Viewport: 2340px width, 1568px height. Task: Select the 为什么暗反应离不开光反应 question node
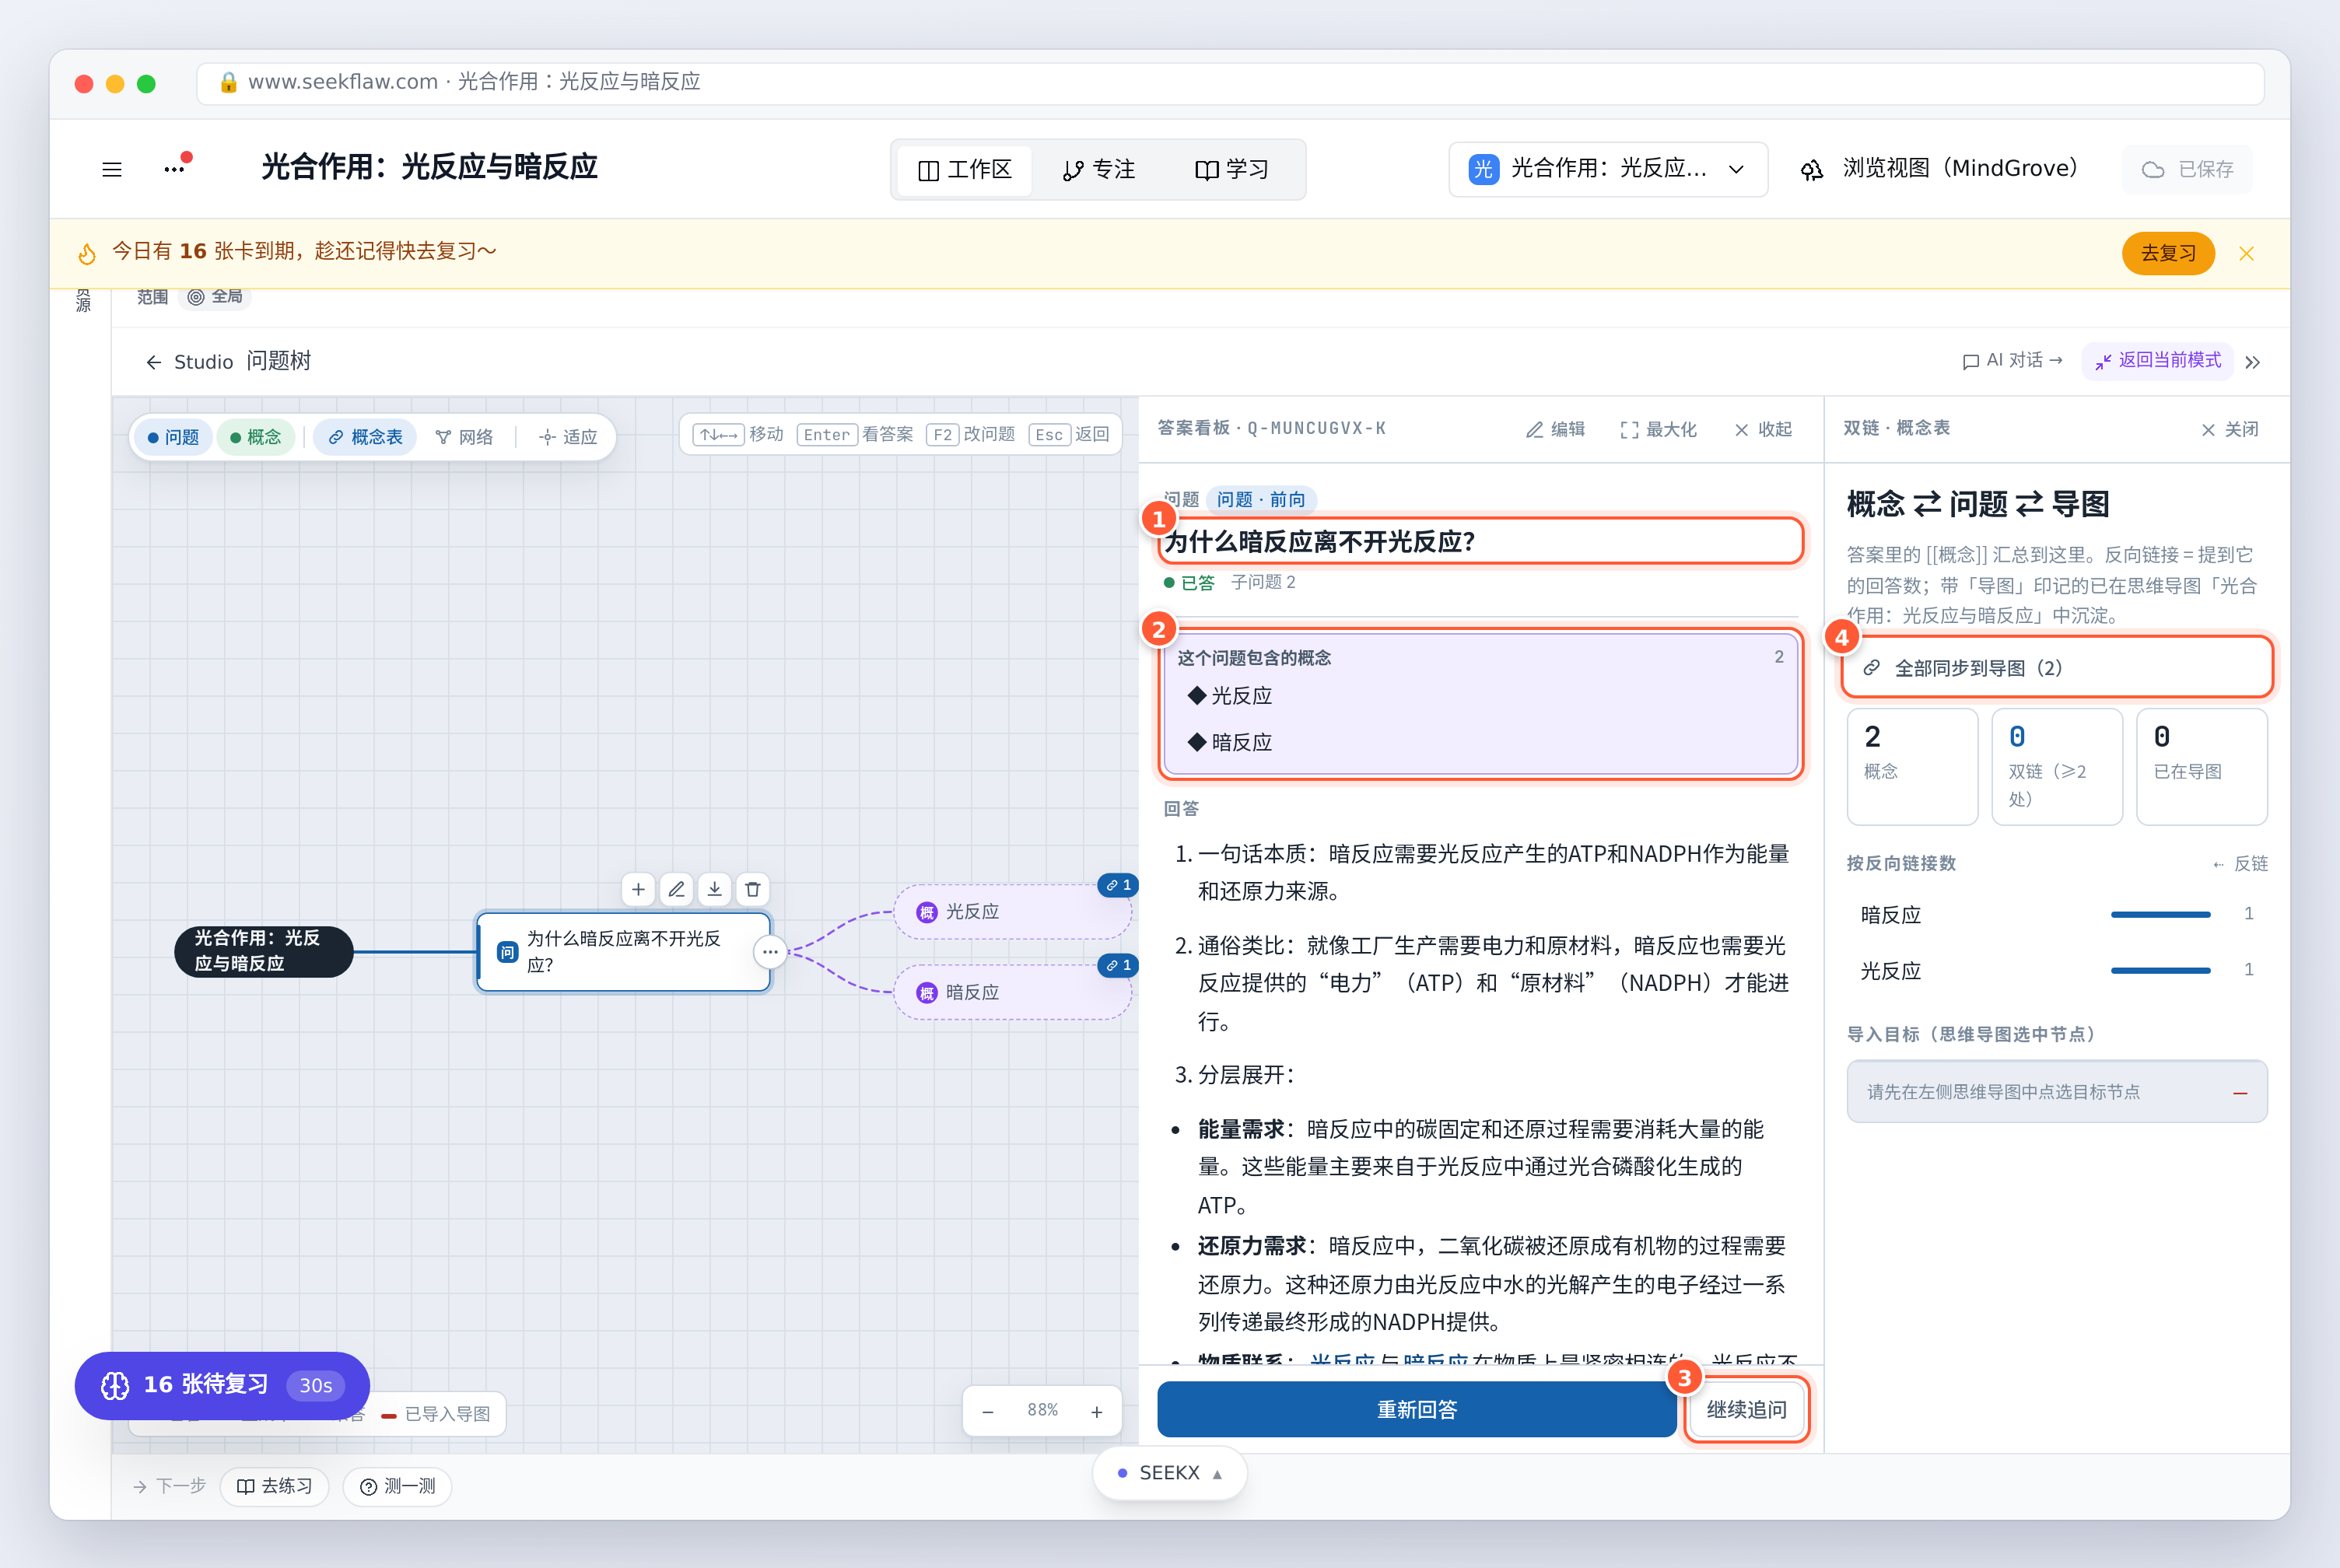click(624, 952)
